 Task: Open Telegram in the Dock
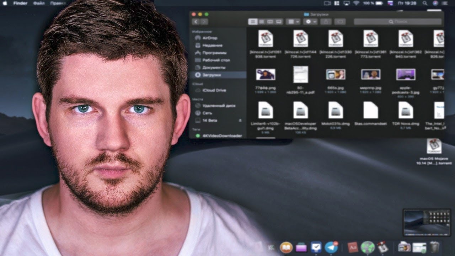pos(331,247)
